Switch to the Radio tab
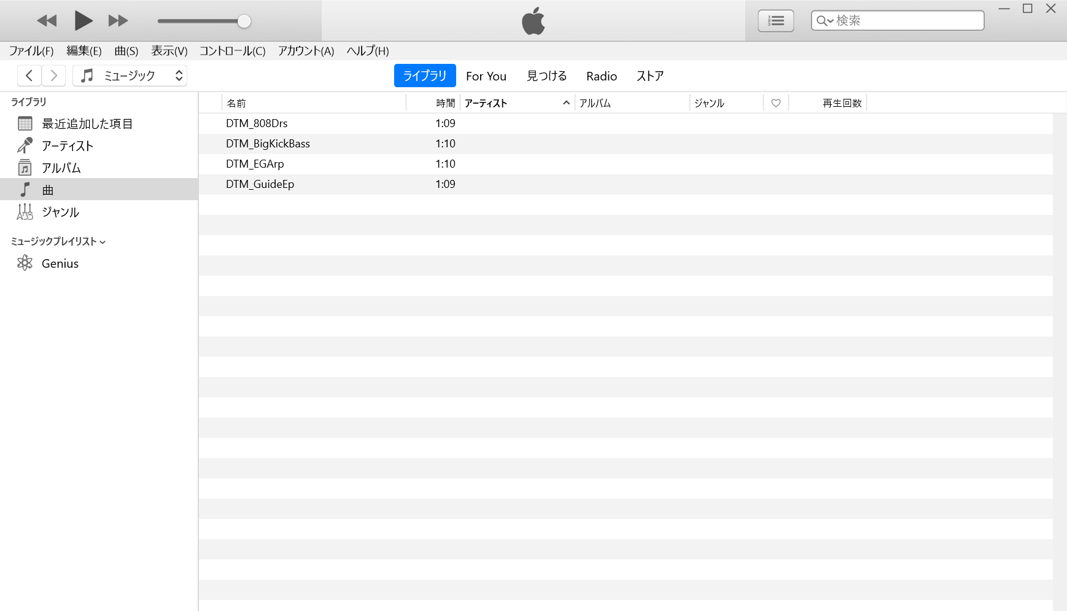This screenshot has height=611, width=1067. (602, 76)
